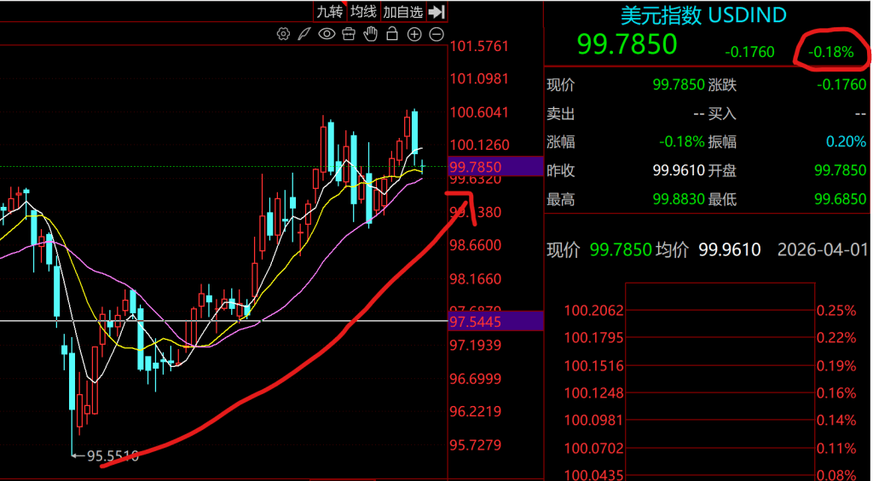Click the intraday axis label 100.1248
This screenshot has height=481, width=873.
point(594,393)
